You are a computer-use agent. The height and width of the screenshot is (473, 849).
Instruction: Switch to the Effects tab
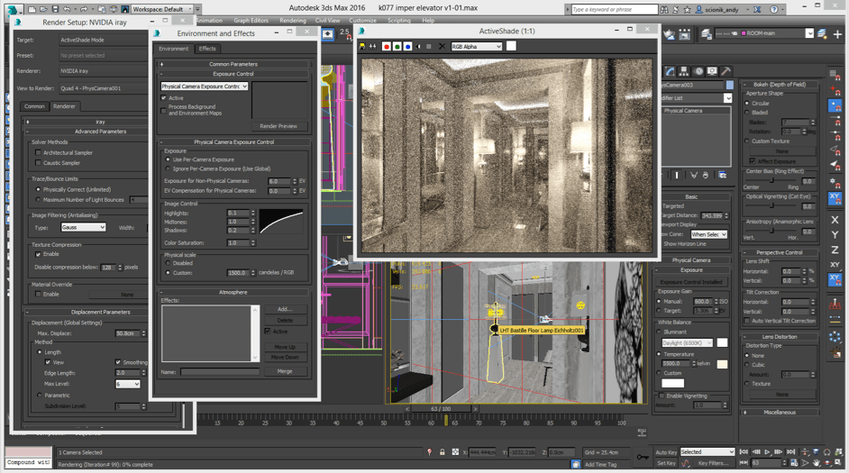click(x=207, y=49)
